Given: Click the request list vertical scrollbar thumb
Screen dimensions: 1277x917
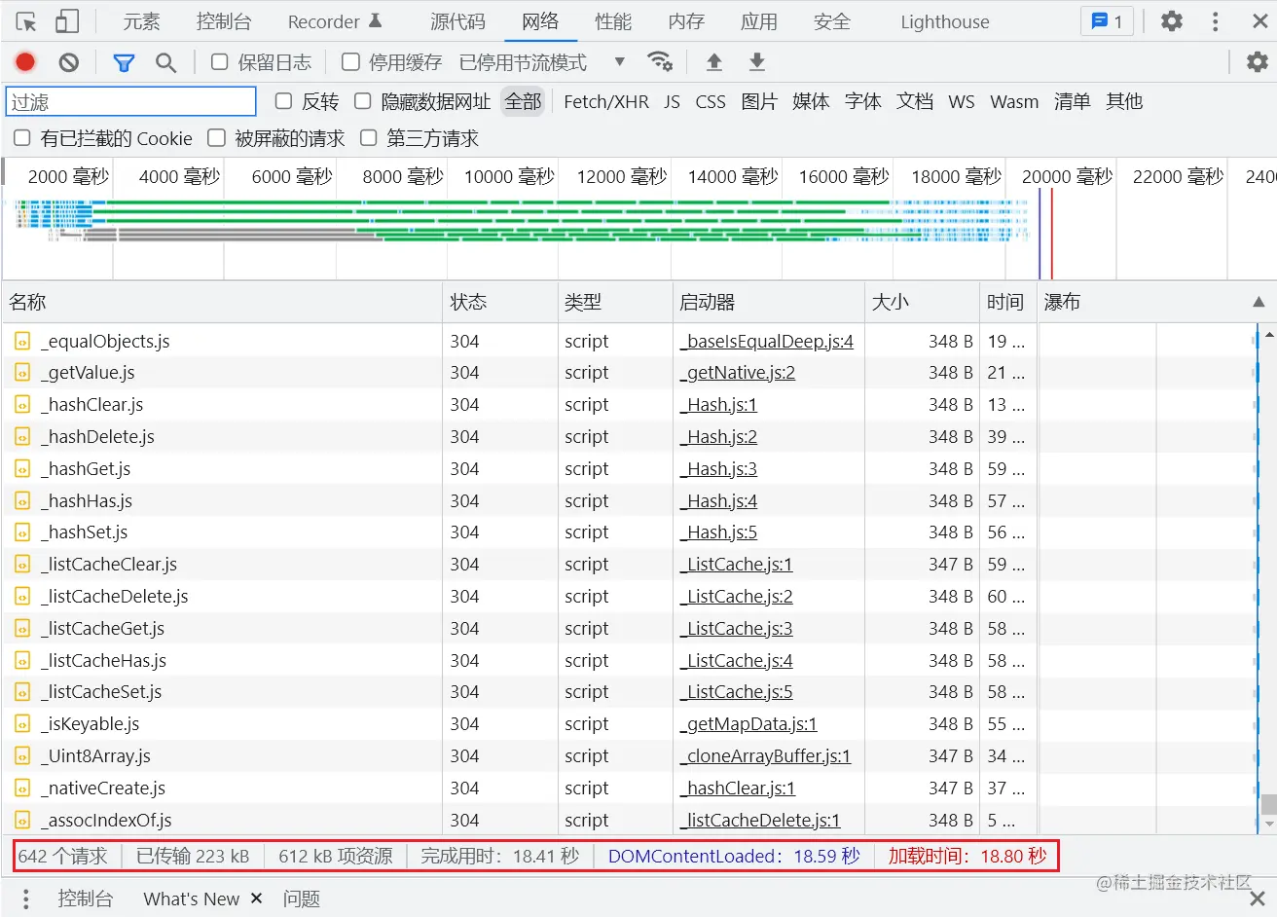Looking at the screenshot, I should pos(1268,805).
